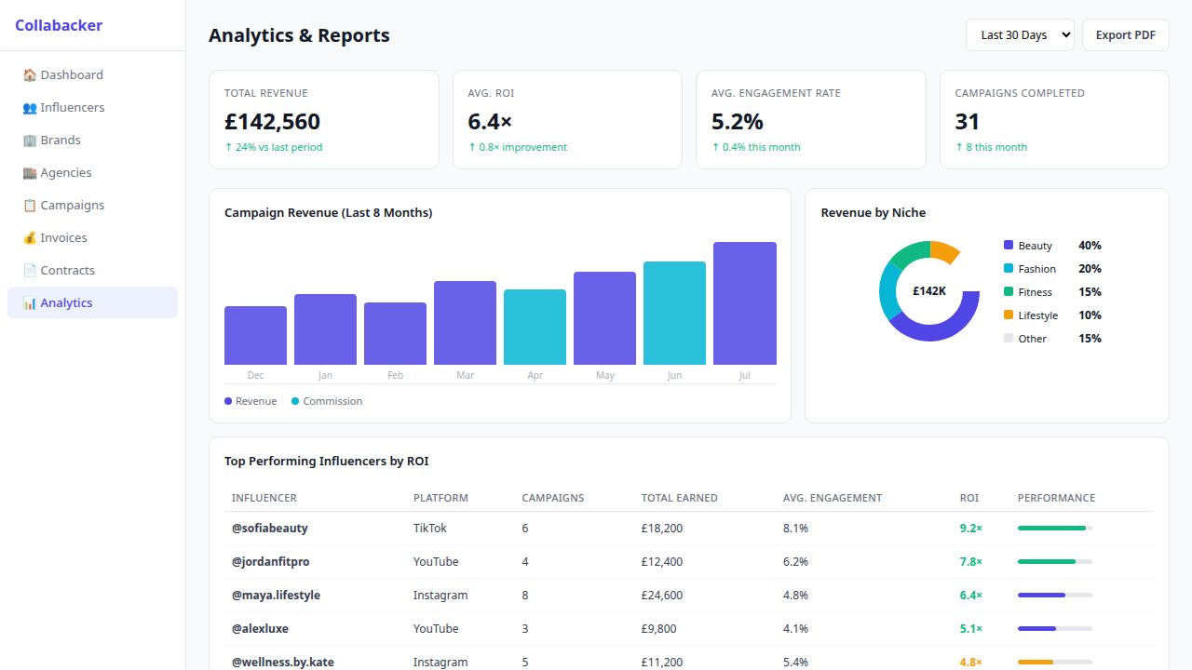Click @alexluxe performance bar
The image size is (1192, 670).
(x=1055, y=629)
